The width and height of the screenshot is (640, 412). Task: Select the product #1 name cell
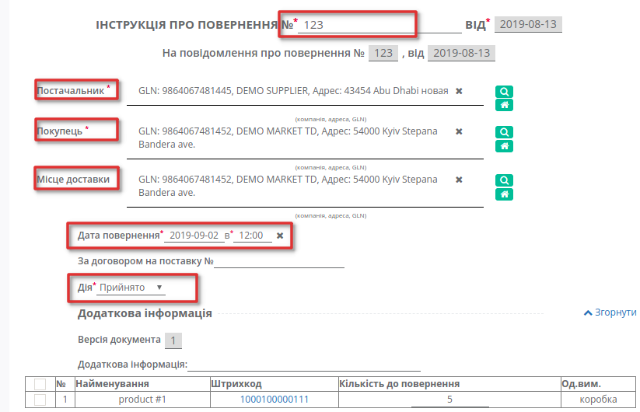click(x=142, y=400)
